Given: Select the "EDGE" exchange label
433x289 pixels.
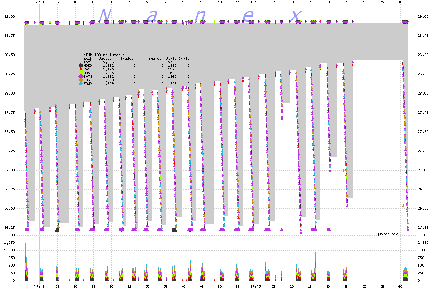Looking at the screenshot, I should point(88,80).
